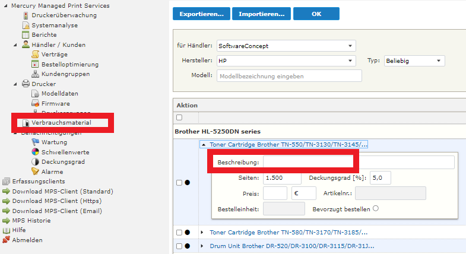Viewport: 466px width, 254px height.
Task: Click the Druckerüberwachung printer icon
Action: pos(26,15)
